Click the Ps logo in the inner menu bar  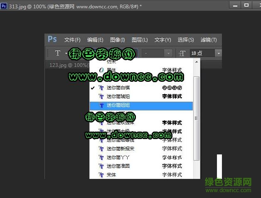click(52, 39)
